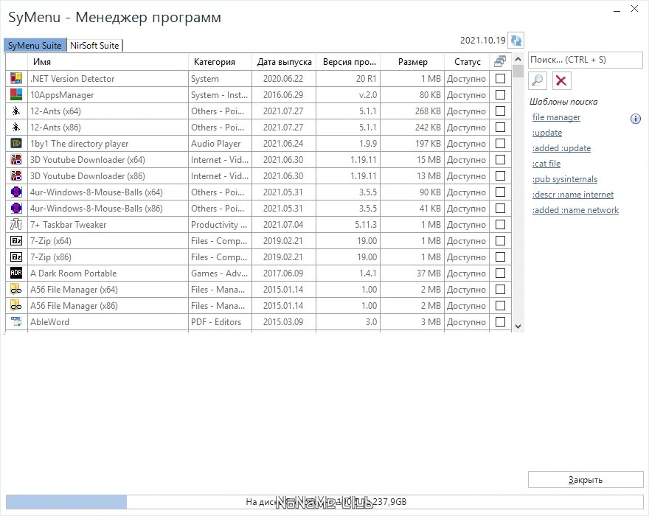Click the list scrollbar thumb
Viewport: 649px width, 516px height.
[x=518, y=72]
